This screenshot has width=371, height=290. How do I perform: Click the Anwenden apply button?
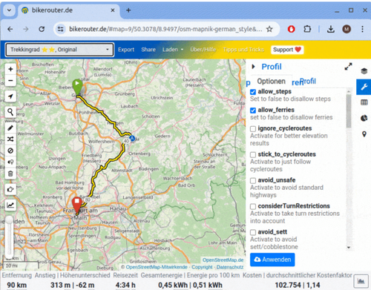click(x=272, y=260)
